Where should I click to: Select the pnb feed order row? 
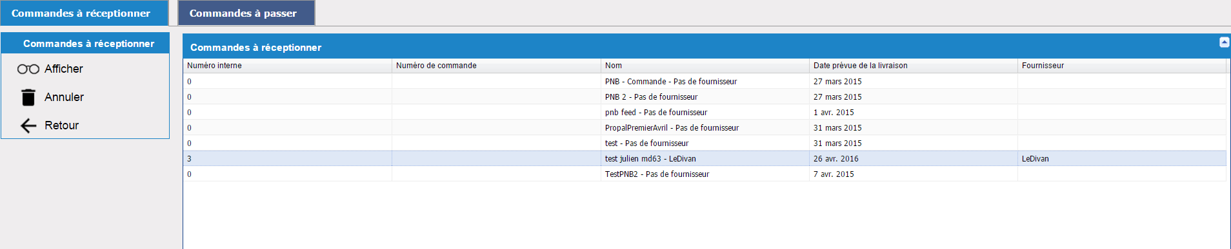point(705,112)
